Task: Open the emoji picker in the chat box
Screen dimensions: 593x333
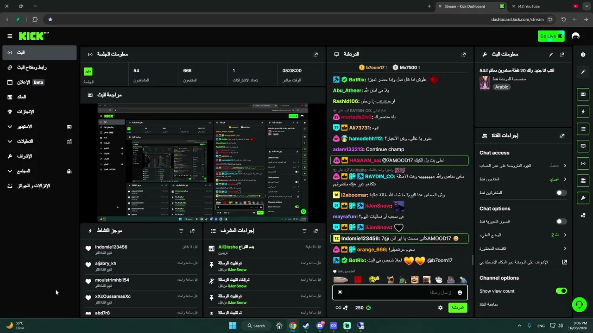Action: [460, 292]
